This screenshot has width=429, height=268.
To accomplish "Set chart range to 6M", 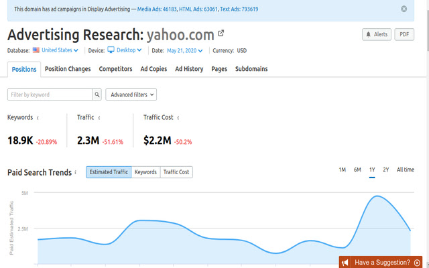I will [357, 170].
